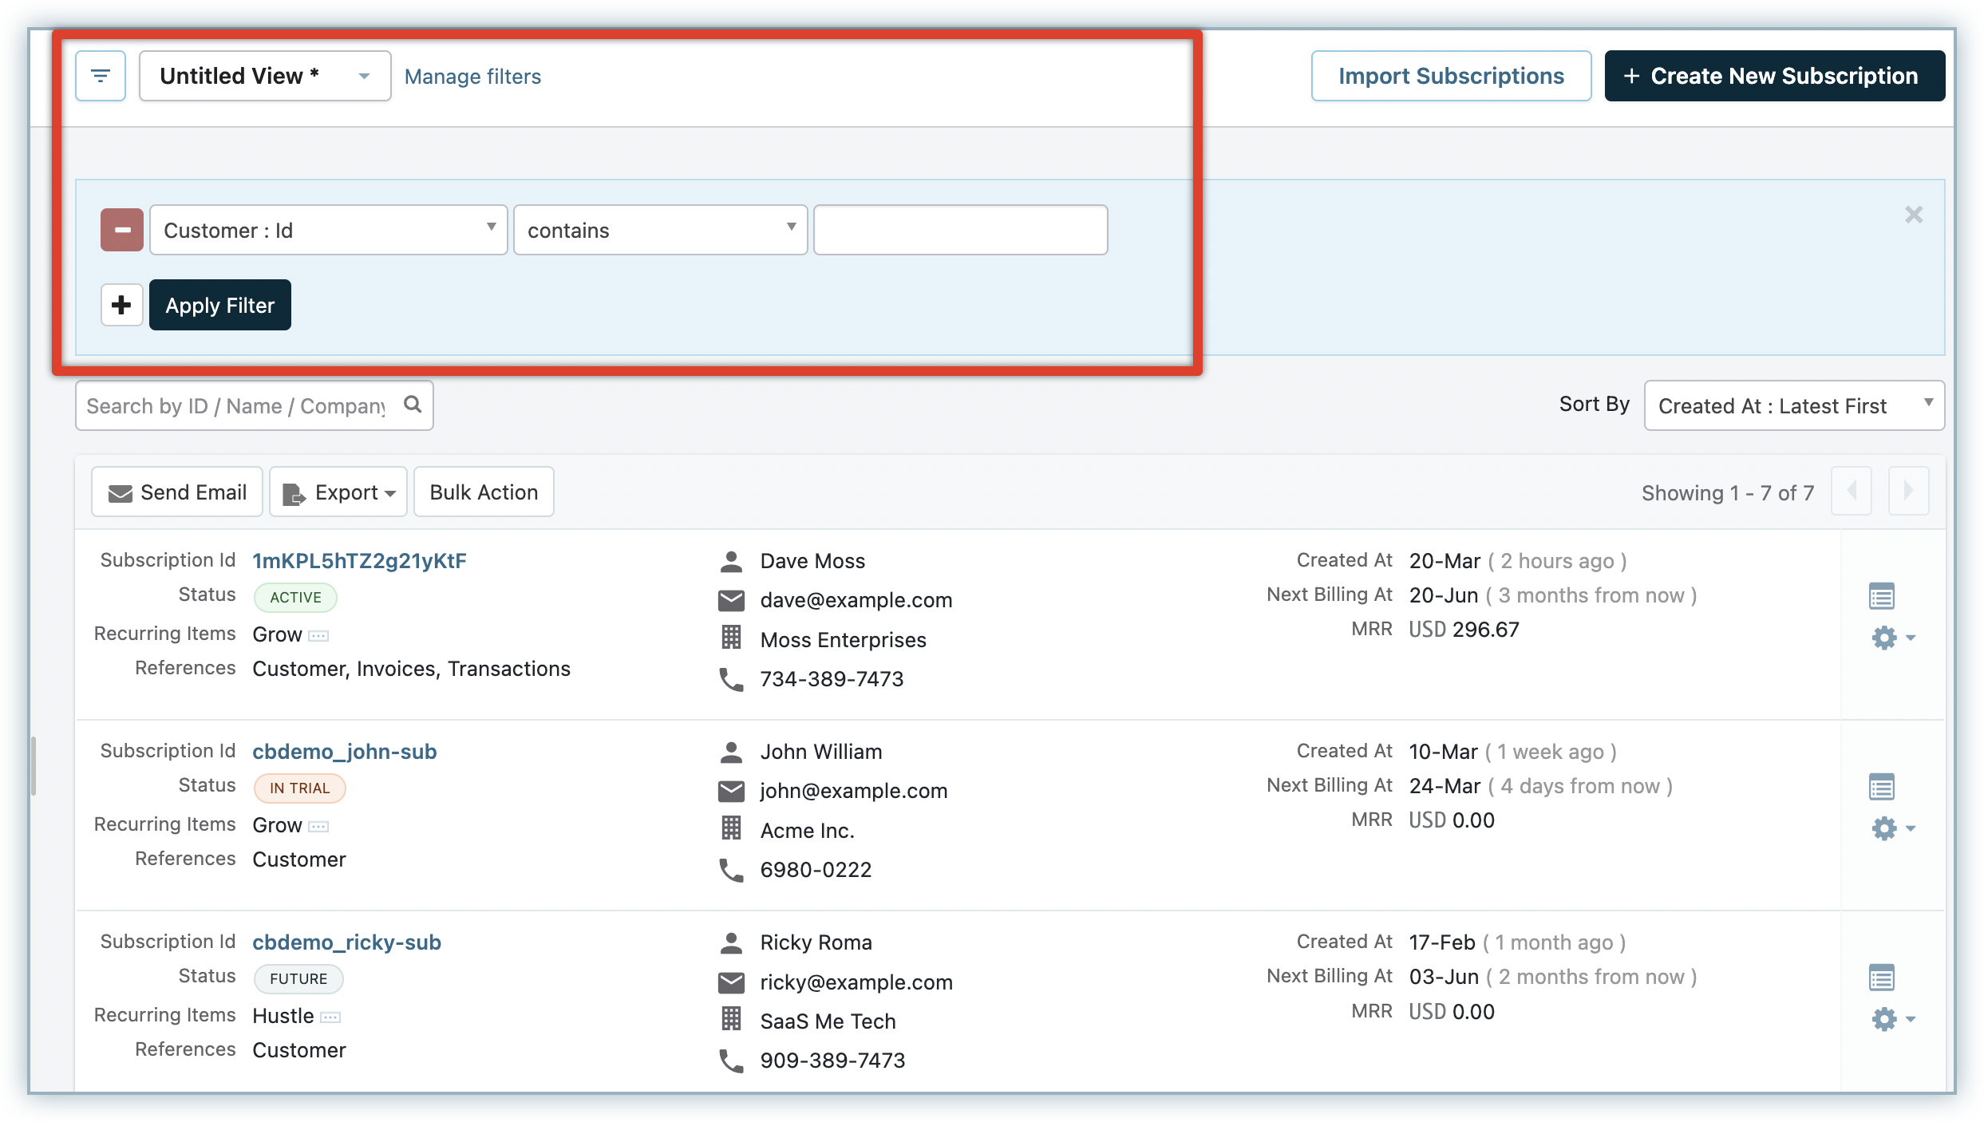This screenshot has height=1122, width=1984.
Task: Click the next page arrow
Action: pyautogui.click(x=1908, y=491)
